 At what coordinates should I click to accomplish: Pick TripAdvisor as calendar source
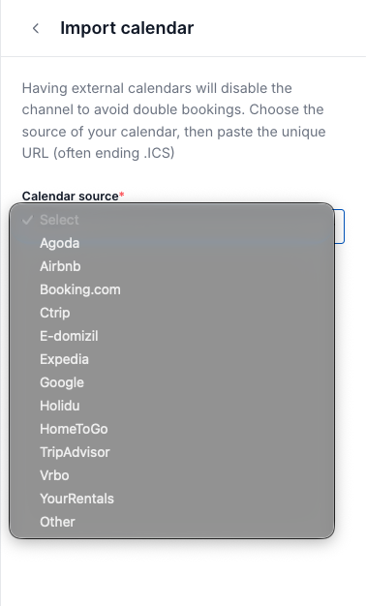(x=172, y=452)
